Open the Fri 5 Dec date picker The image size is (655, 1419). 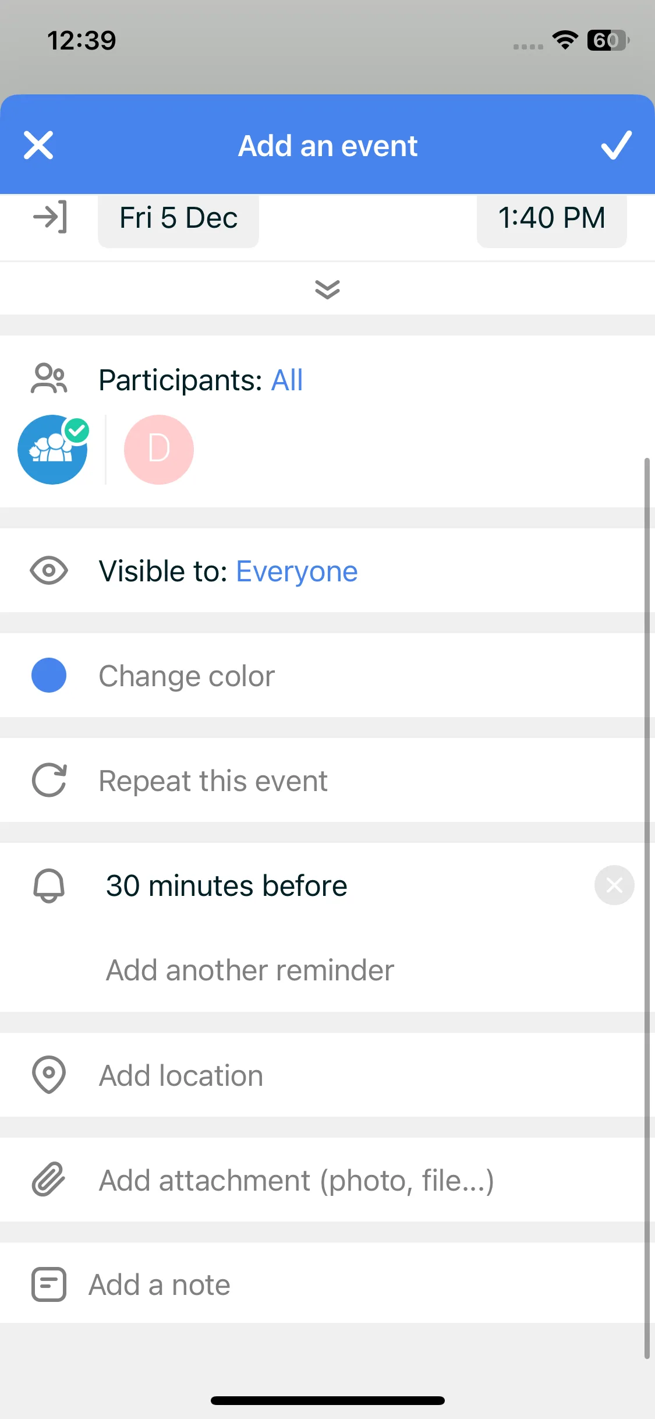pyautogui.click(x=178, y=218)
